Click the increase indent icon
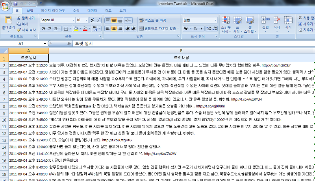The height and width of the screenshot is (181, 315). tap(133, 29)
